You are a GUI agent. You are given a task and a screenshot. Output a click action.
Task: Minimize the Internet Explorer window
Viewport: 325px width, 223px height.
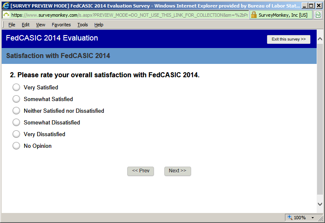pyautogui.click(x=304, y=5)
